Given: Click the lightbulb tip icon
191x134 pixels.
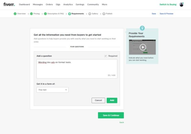Looking at the screenshot, I should click(x=142, y=28).
